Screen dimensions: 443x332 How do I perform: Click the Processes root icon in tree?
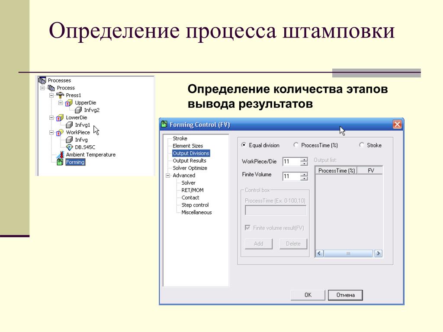(x=42, y=80)
